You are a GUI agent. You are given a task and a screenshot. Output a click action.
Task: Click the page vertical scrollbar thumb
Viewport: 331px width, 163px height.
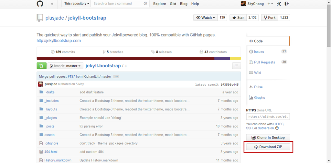click(x=329, y=25)
